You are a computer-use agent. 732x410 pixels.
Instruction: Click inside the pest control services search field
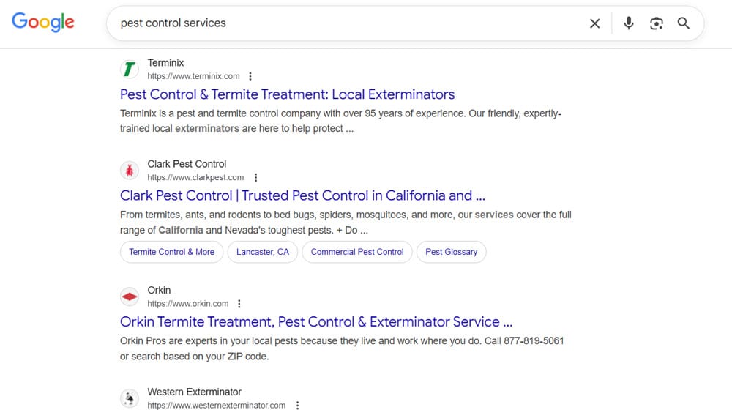pos(344,23)
